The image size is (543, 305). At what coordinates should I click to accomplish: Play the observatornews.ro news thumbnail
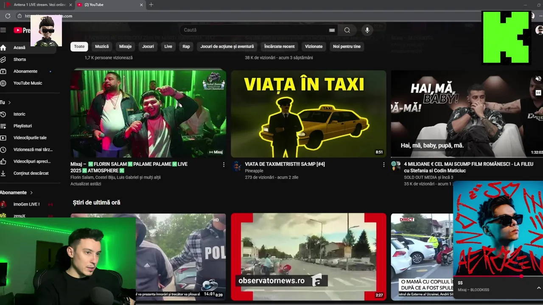click(x=308, y=257)
